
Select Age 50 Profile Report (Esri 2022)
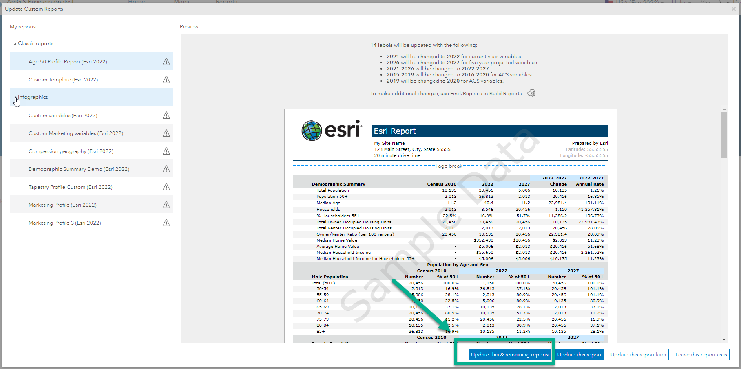(91, 62)
